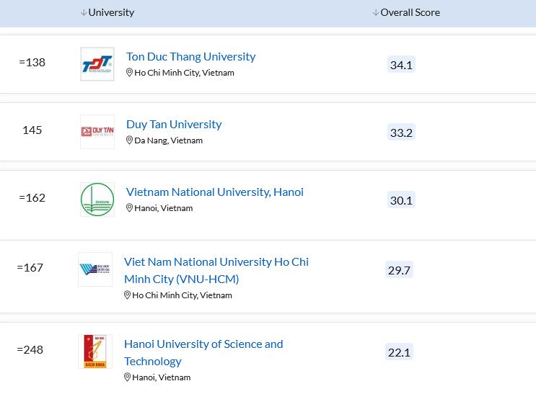Click location pin beside Da Nang, Vietnam

click(130, 140)
